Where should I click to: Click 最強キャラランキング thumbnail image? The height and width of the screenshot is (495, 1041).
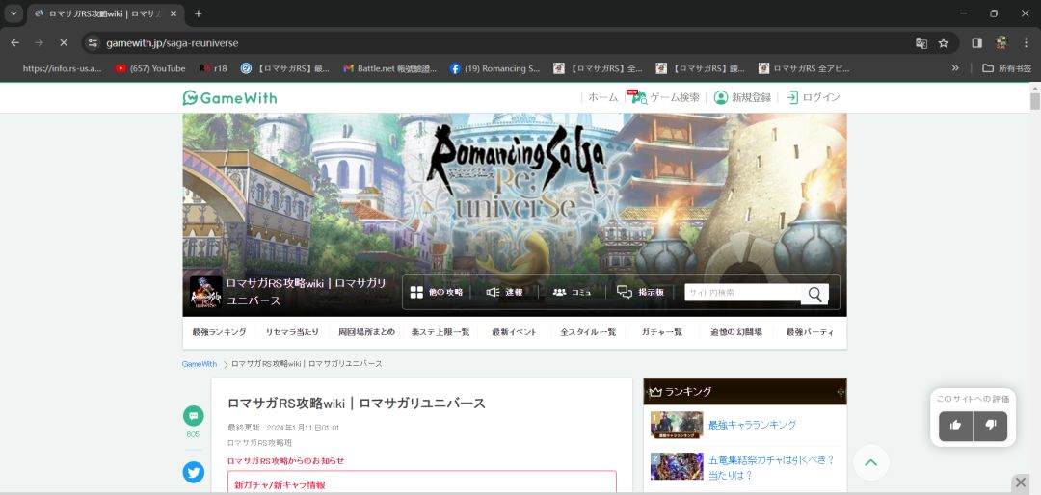click(x=677, y=426)
